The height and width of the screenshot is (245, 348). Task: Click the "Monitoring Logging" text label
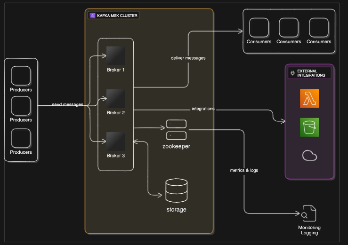309,230
